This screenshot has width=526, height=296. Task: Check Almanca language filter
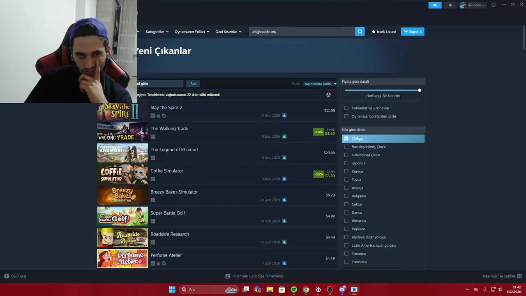coord(346,221)
